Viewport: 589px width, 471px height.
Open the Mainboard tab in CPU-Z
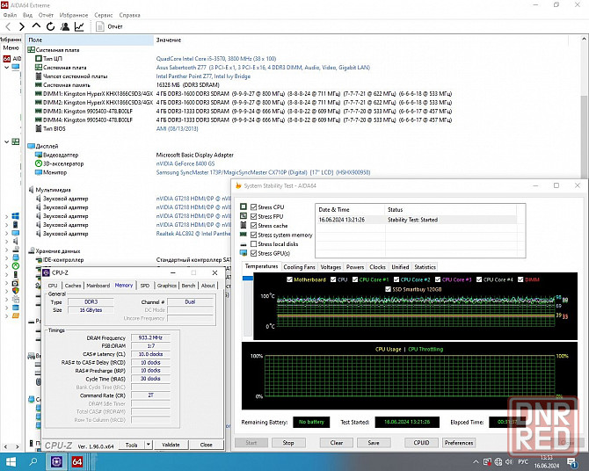[98, 286]
